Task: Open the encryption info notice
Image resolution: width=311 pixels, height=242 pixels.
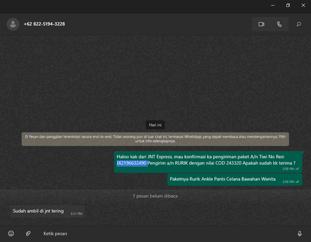Action: (x=155, y=139)
